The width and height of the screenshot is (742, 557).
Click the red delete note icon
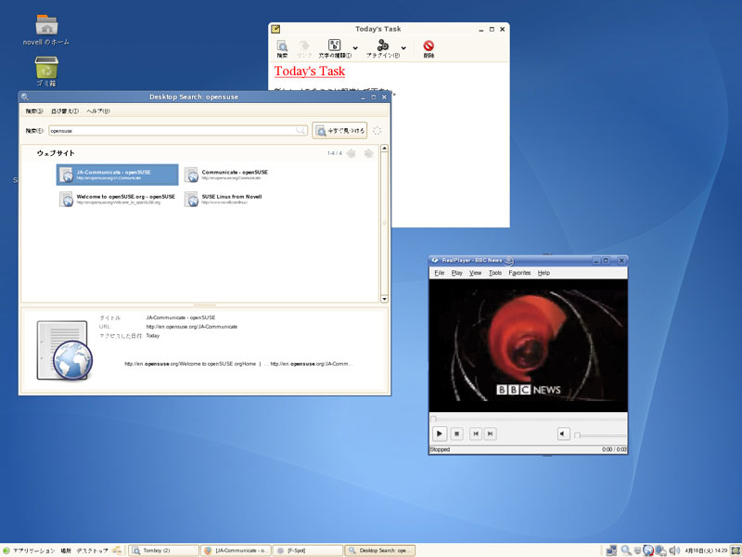pyautogui.click(x=429, y=47)
